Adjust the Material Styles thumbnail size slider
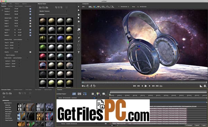This screenshot has height=127, width=208. (53, 15)
